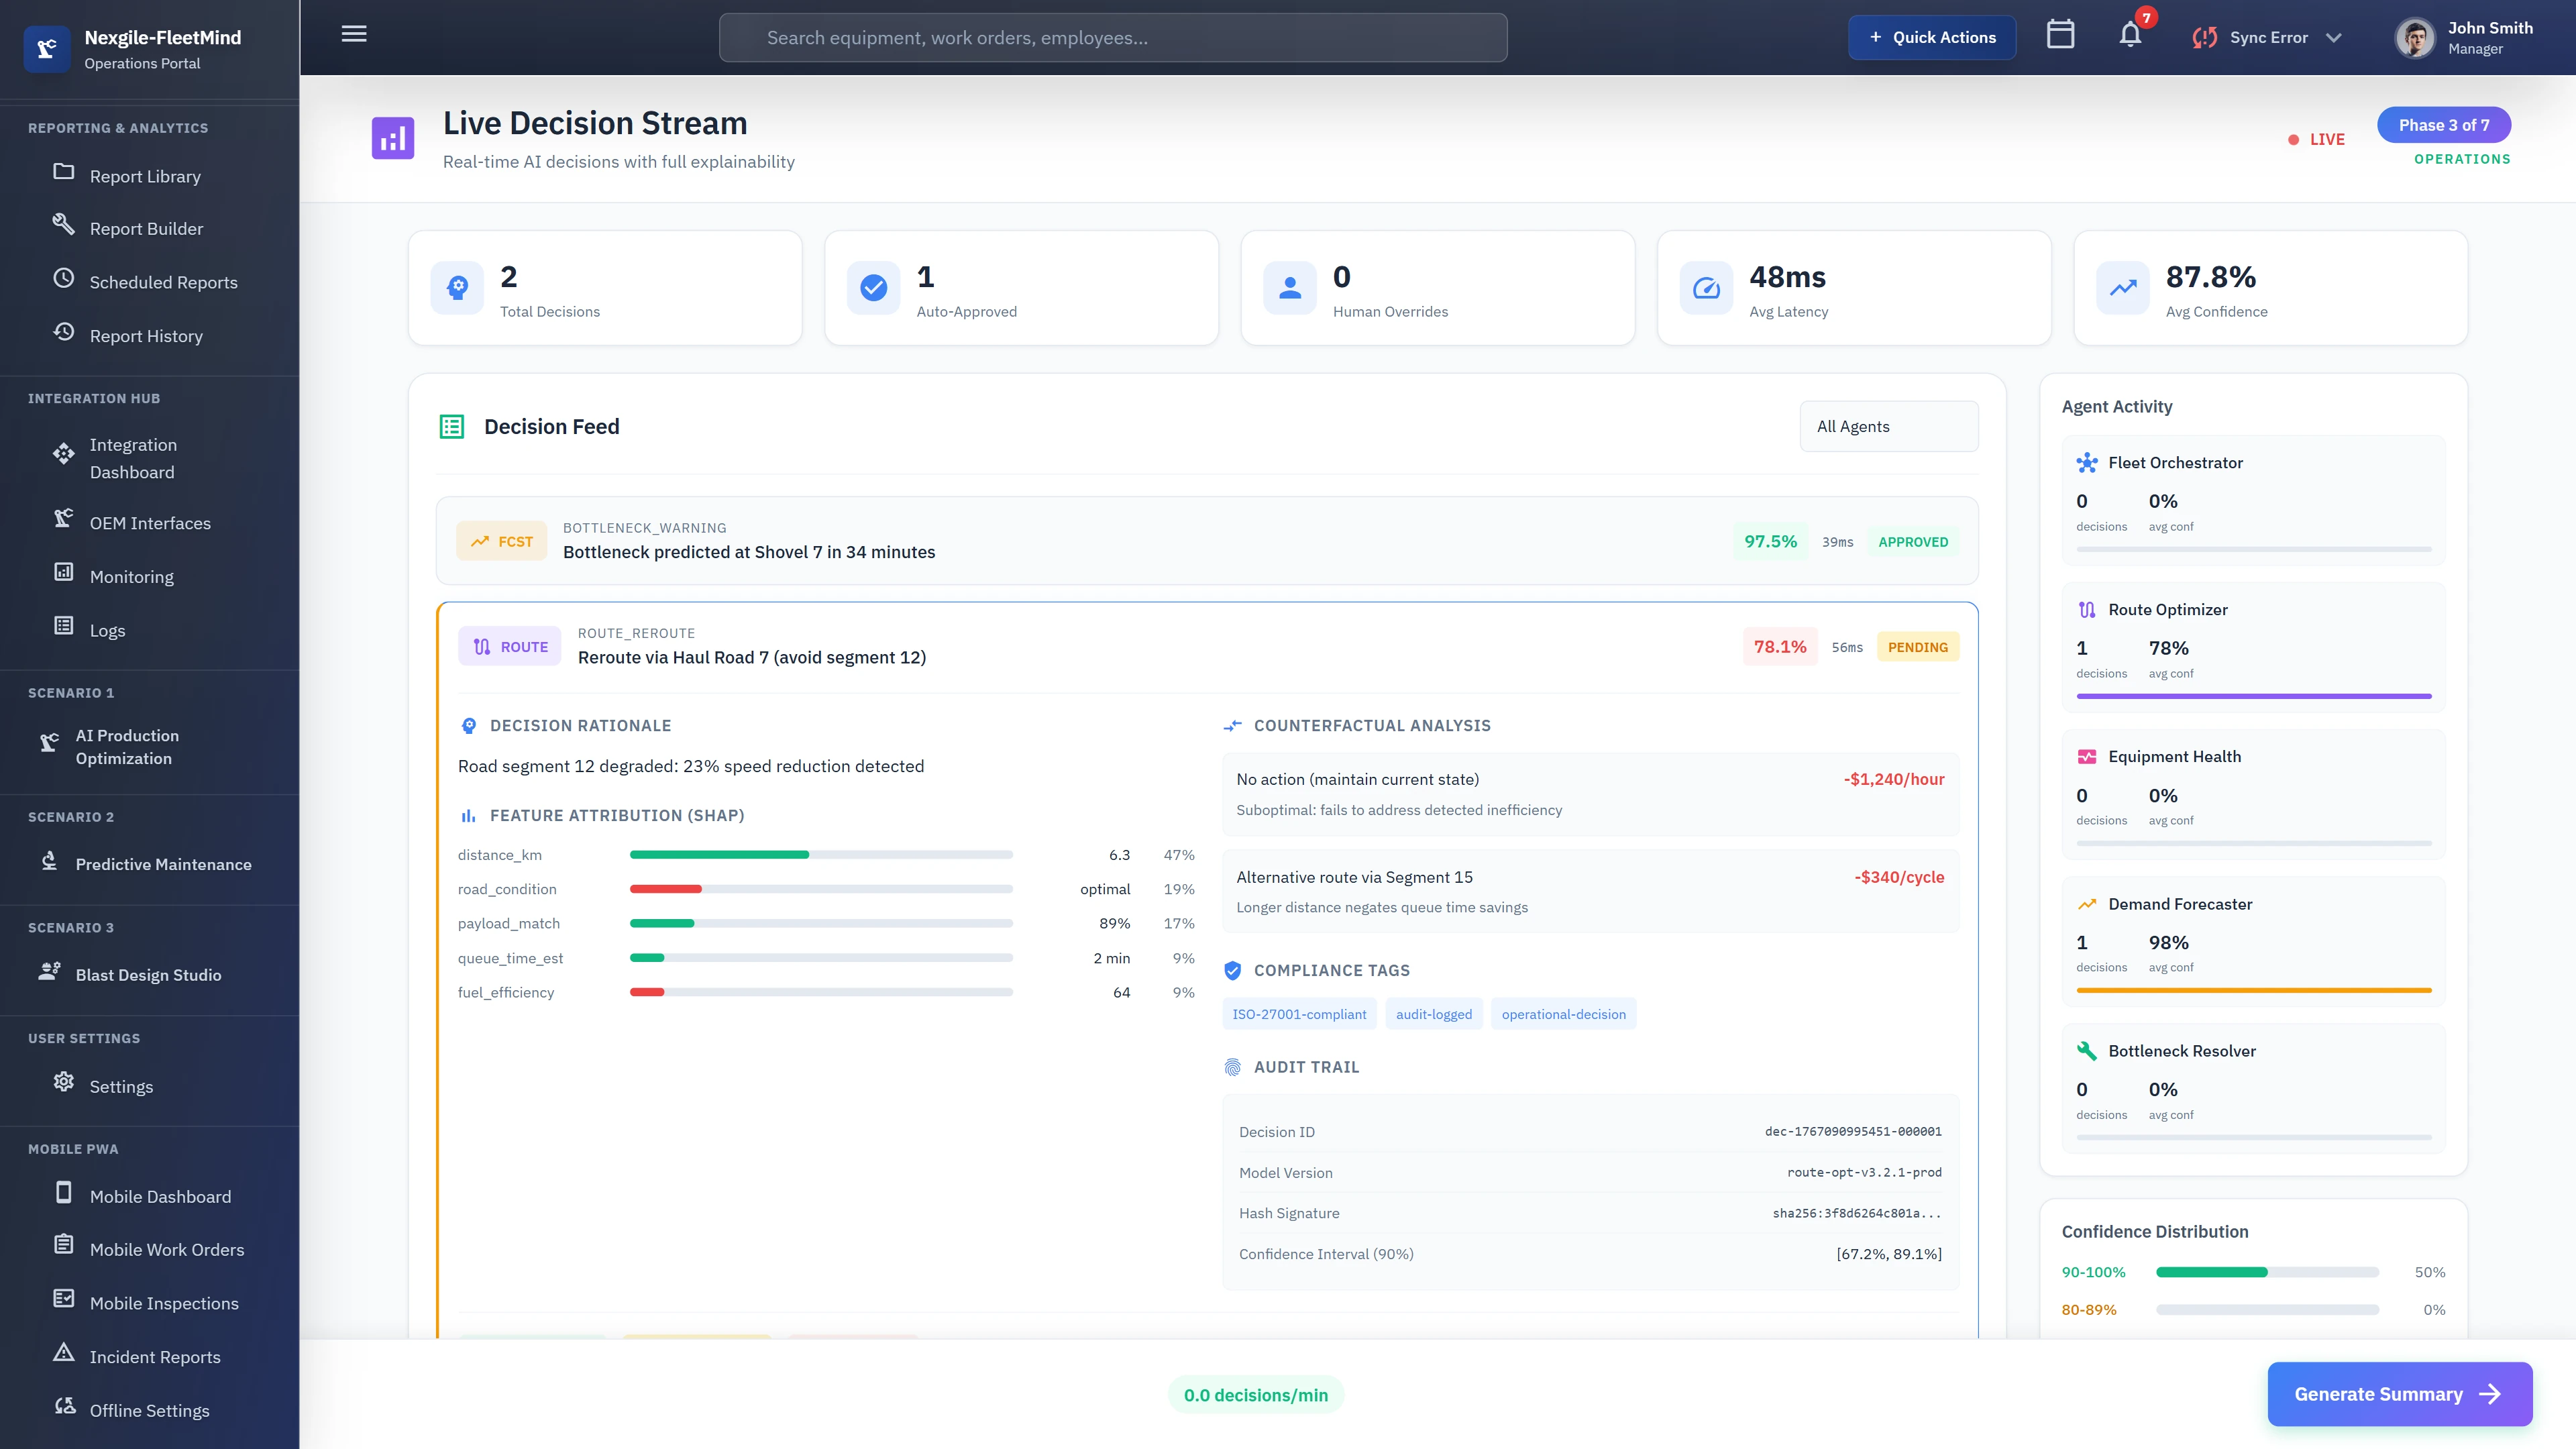Click the Generate Summary button

[2399, 1393]
